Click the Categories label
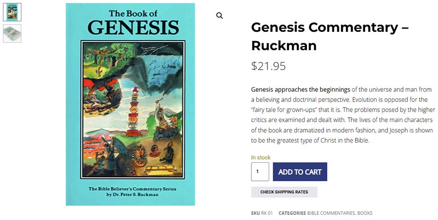 coord(292,213)
